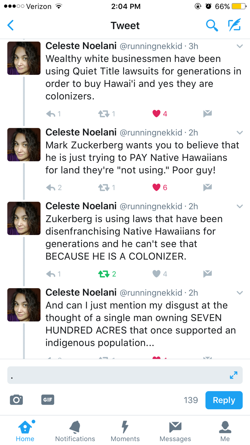Open options chevron on Quiet Title tweet
Image resolution: width=250 pixels, height=445 pixels.
[x=240, y=46]
